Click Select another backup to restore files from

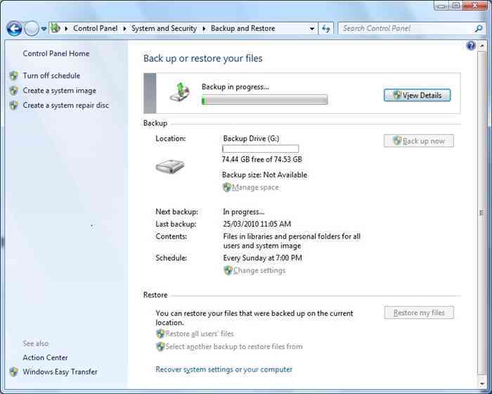(x=234, y=347)
